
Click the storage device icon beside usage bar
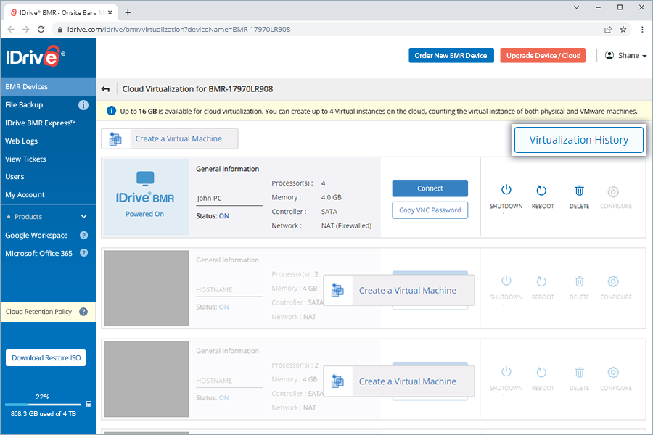[x=89, y=405]
